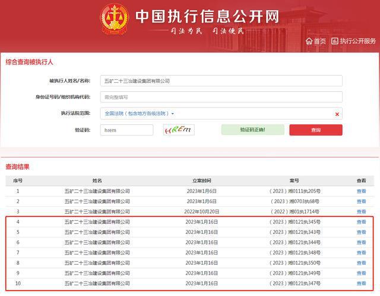Select case number （2023）湘0111执205号 cell
Viewport: 380px width, 296px height.
tap(294, 191)
